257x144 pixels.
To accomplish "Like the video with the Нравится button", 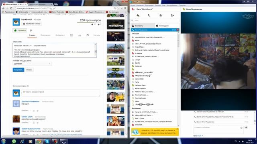I will tap(20, 30).
